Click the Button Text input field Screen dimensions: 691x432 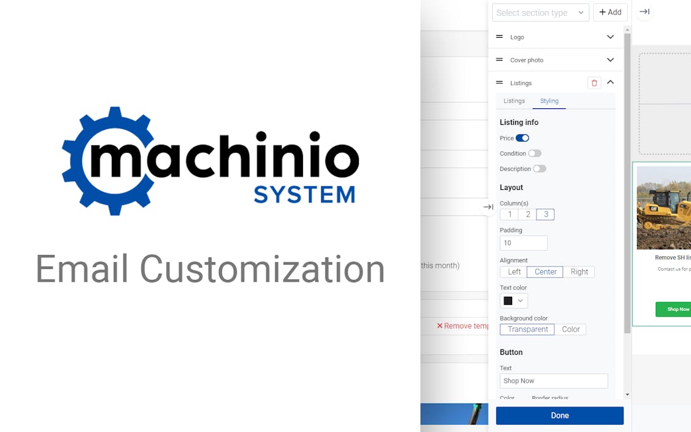coord(554,381)
